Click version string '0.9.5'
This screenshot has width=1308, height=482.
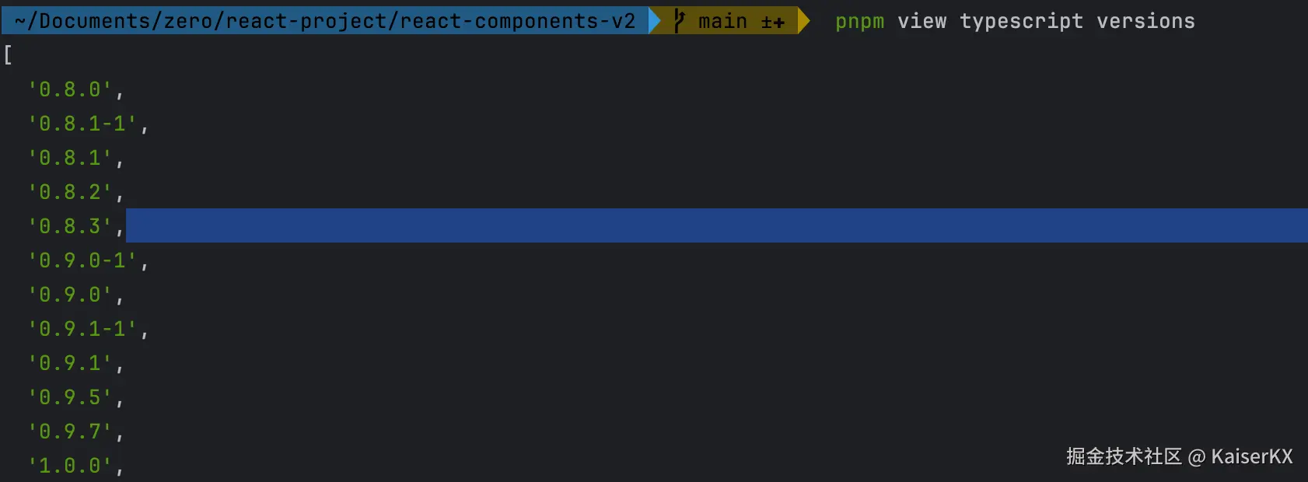tap(70, 397)
